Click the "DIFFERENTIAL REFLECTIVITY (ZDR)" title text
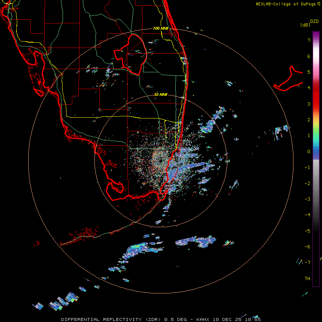 coord(112,319)
